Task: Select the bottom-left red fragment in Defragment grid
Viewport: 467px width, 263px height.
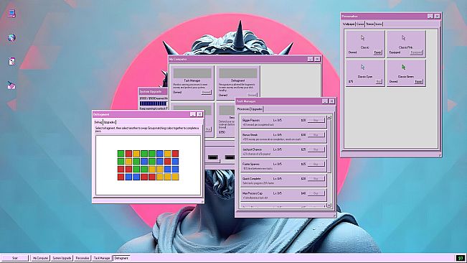Action: pyautogui.click(x=121, y=177)
